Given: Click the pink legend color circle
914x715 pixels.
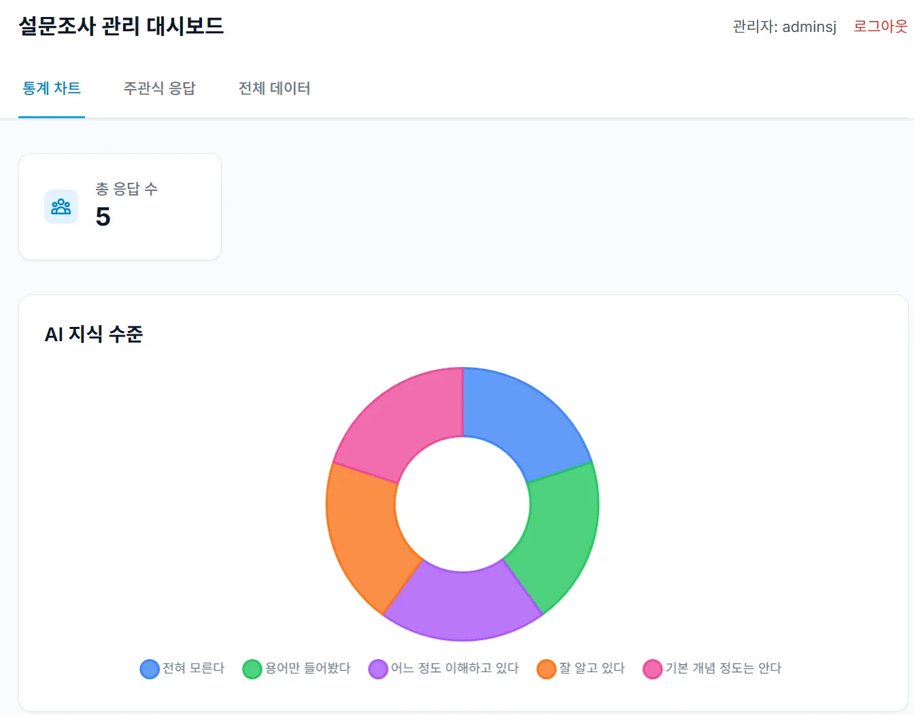Looking at the screenshot, I should [x=653, y=669].
